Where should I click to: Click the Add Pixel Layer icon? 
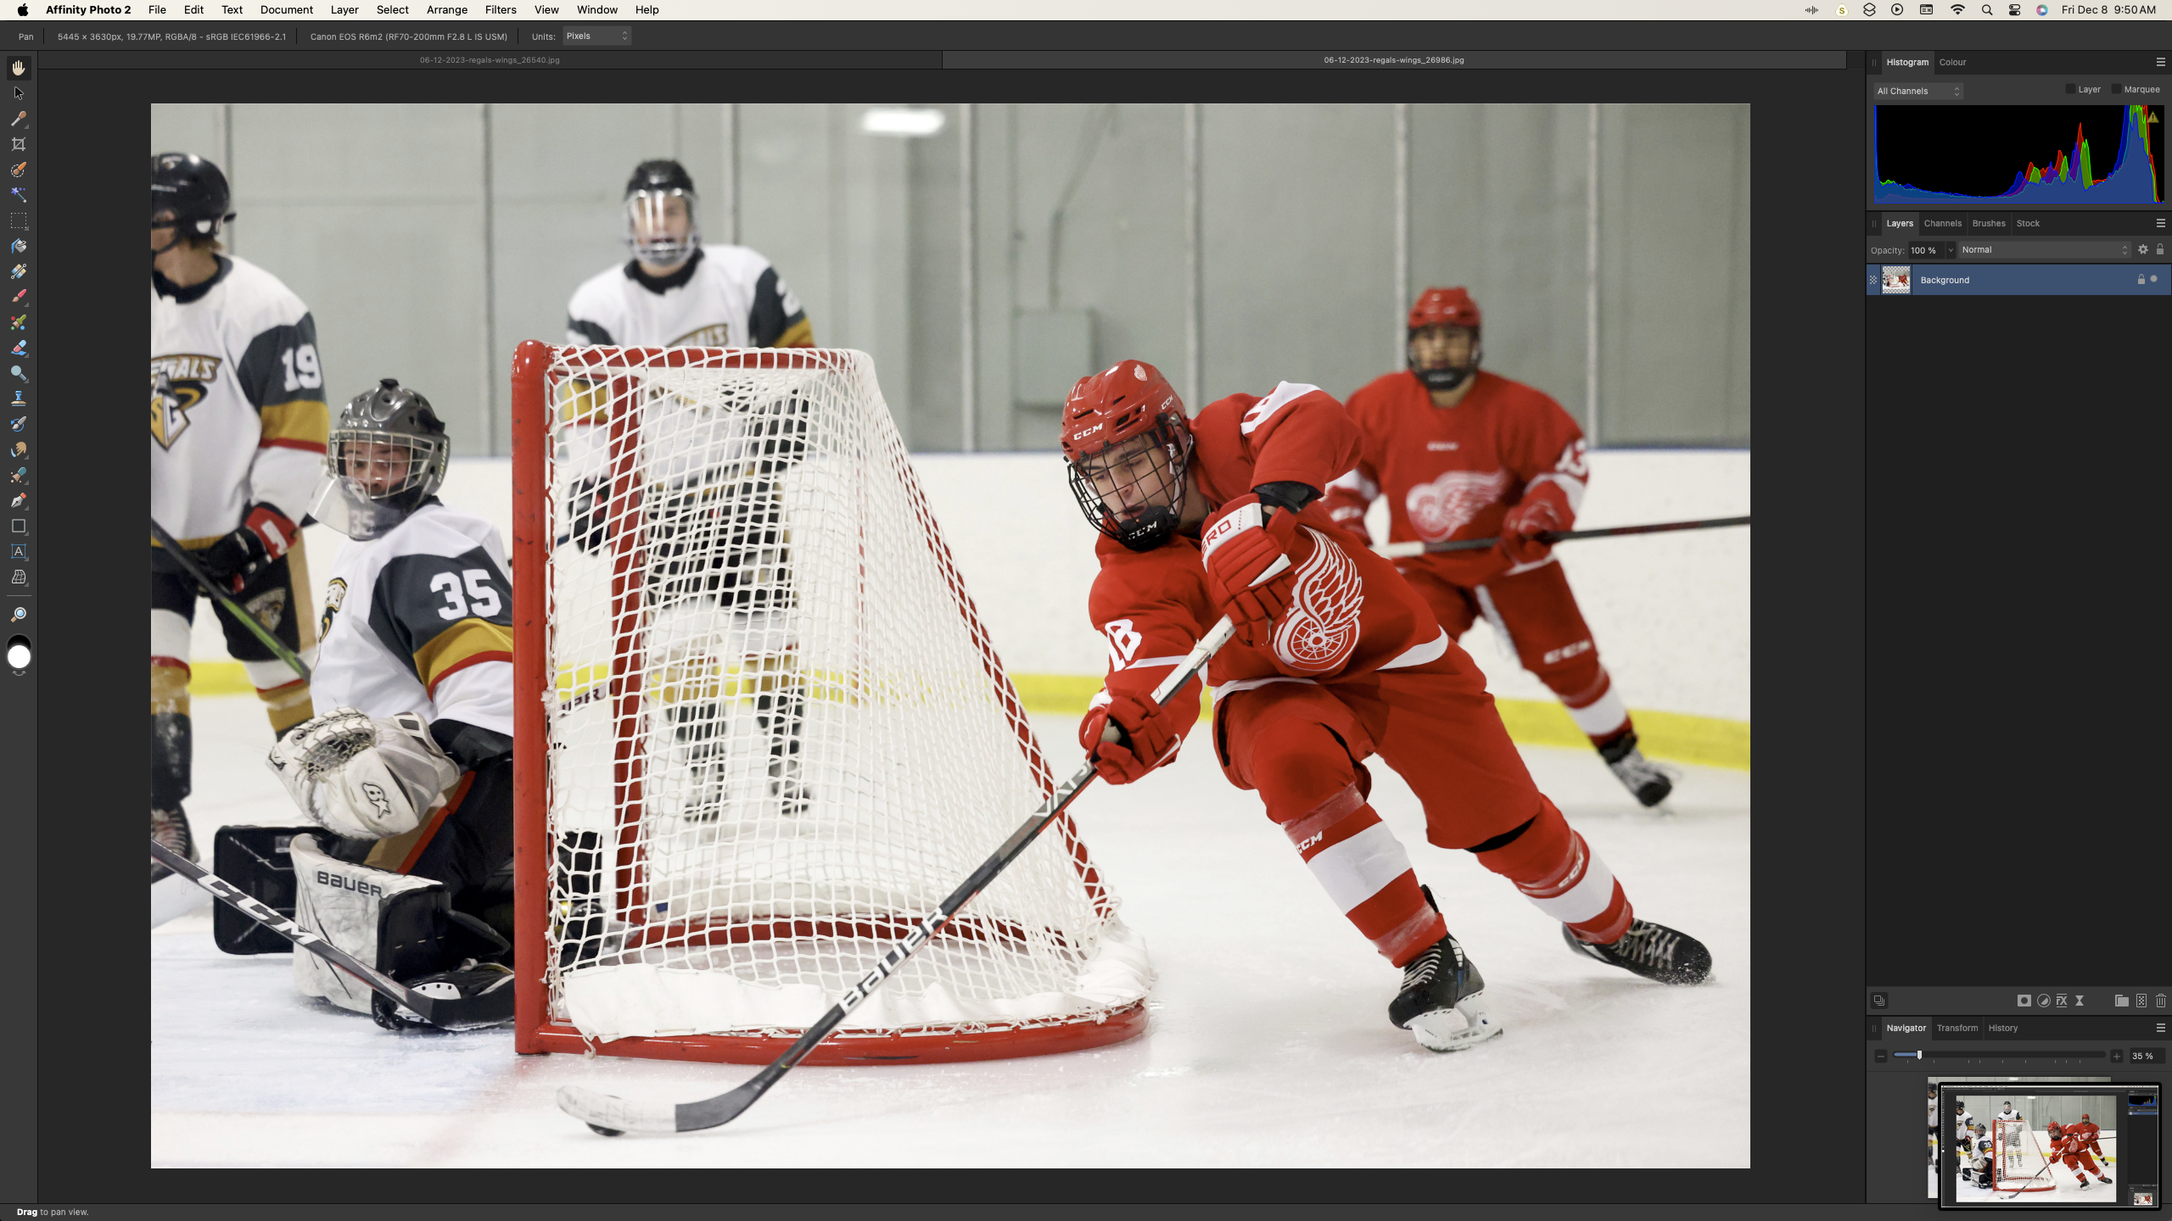(2141, 1001)
